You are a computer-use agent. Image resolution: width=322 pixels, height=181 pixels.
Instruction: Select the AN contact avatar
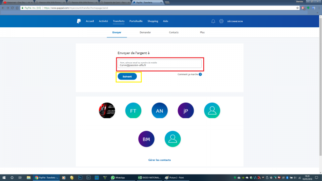(159, 110)
